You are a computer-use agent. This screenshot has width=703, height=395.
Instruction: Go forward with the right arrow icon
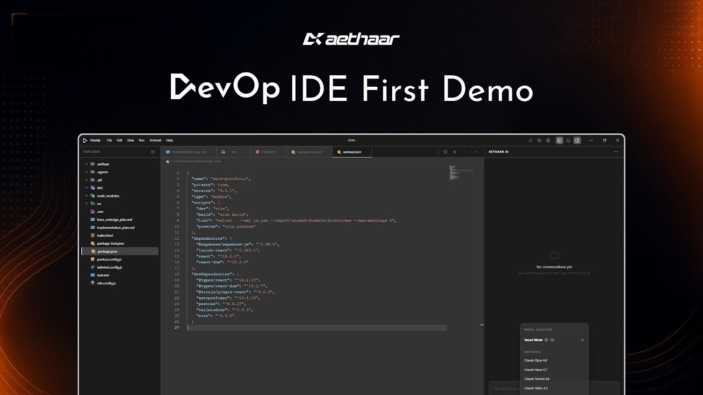(464, 152)
